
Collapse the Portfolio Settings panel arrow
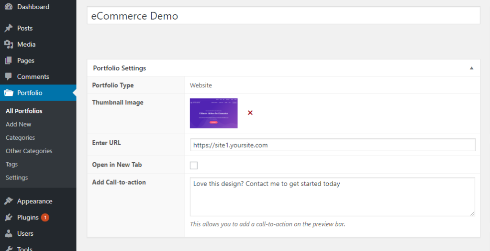click(x=471, y=68)
